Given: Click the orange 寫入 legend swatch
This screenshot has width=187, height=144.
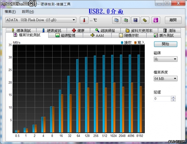Looking at the screenshot, I should coord(135,43).
